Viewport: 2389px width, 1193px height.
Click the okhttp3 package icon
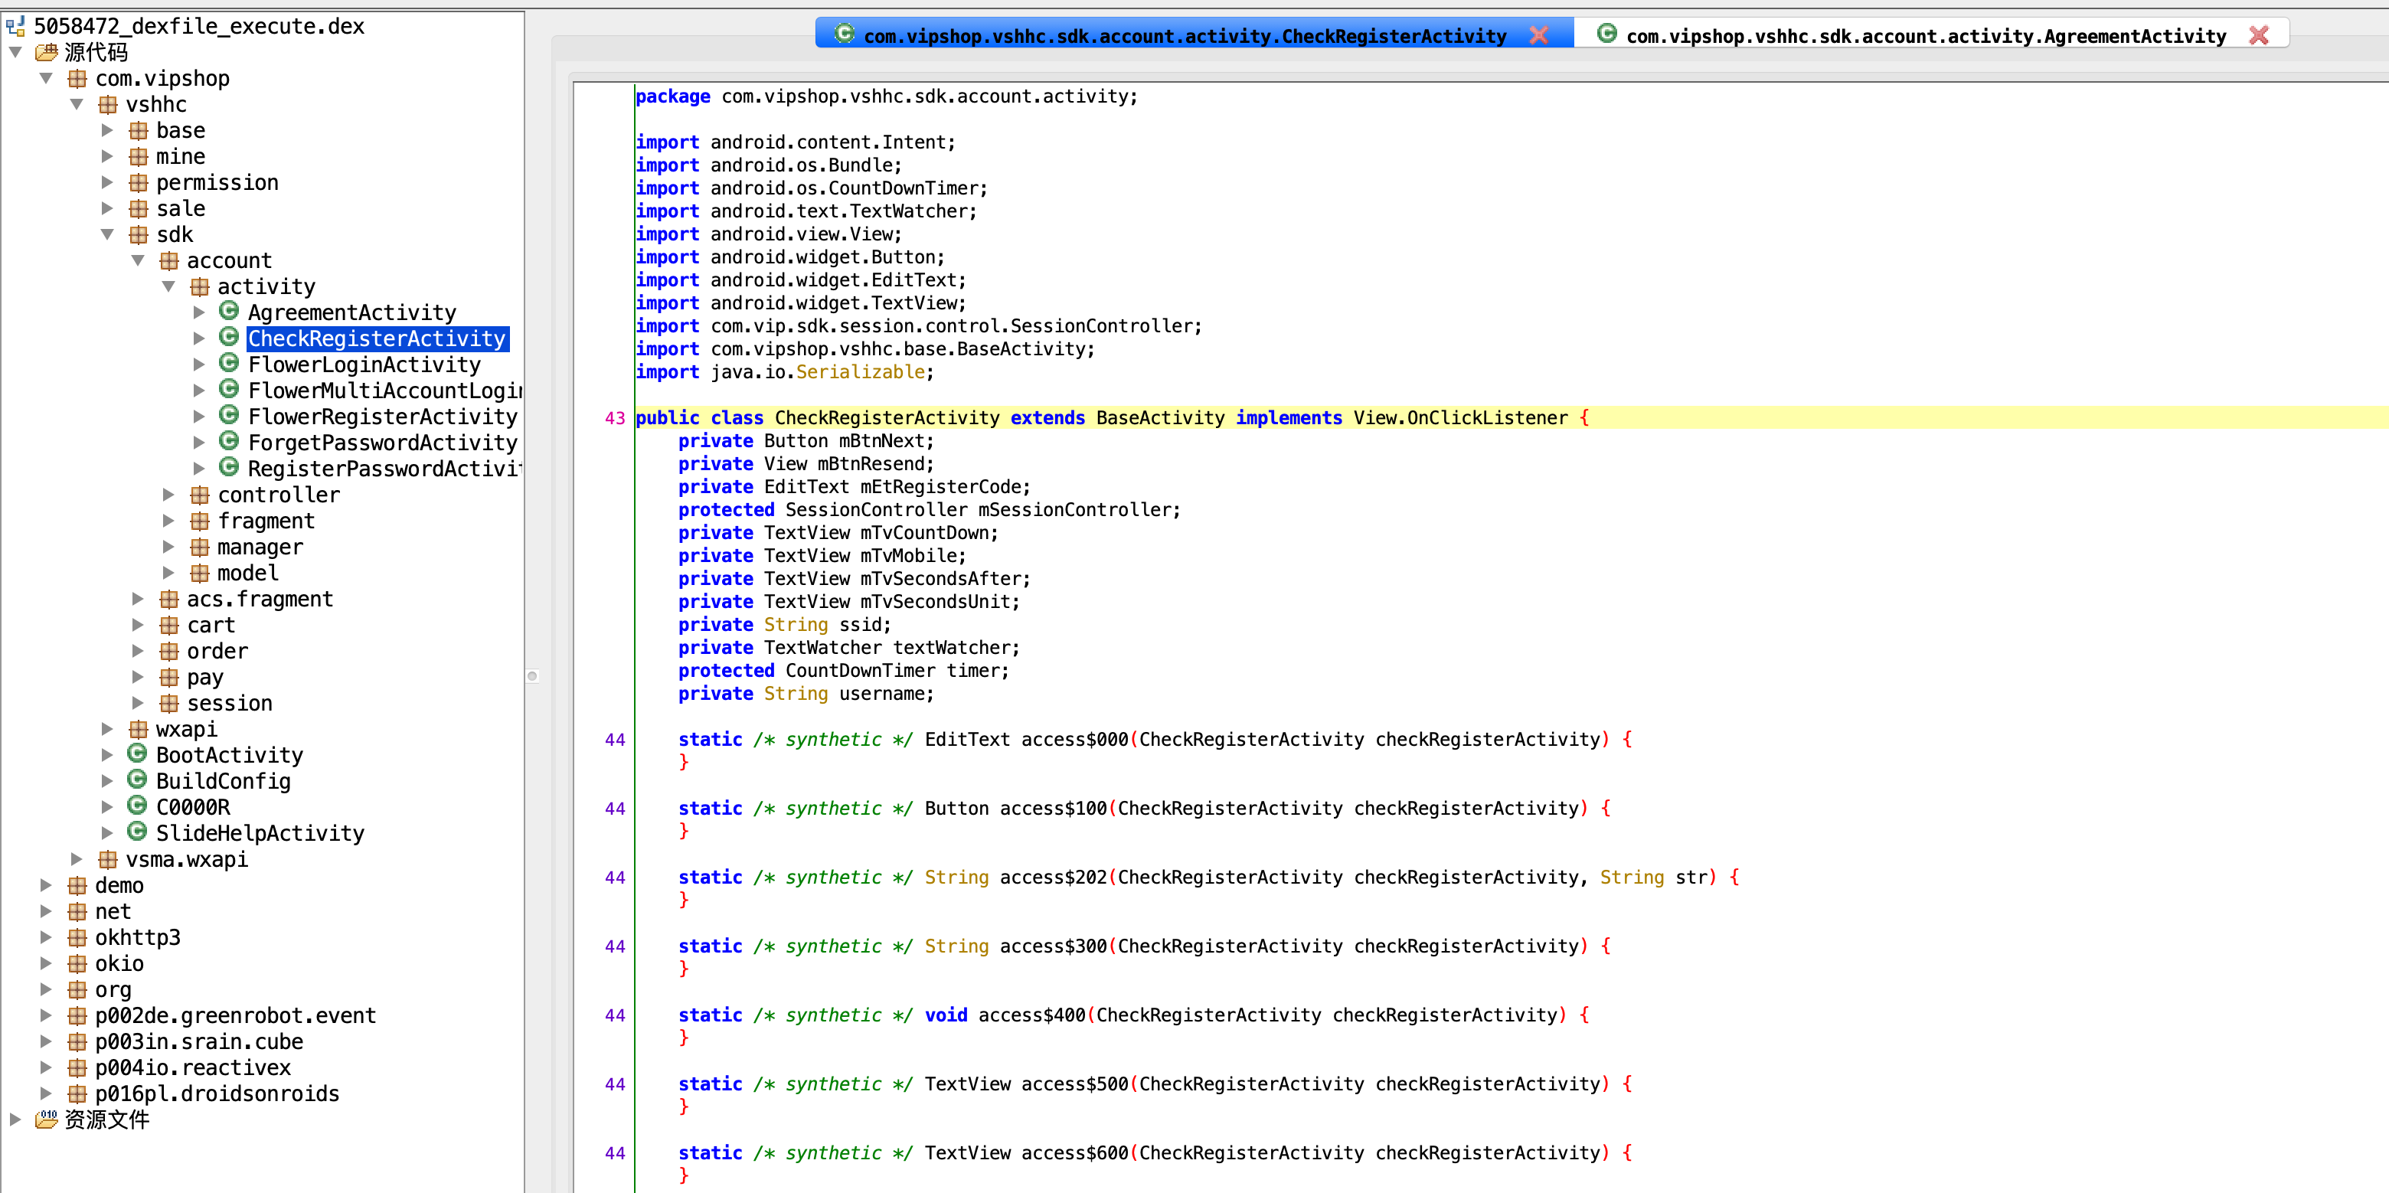pyautogui.click(x=77, y=937)
